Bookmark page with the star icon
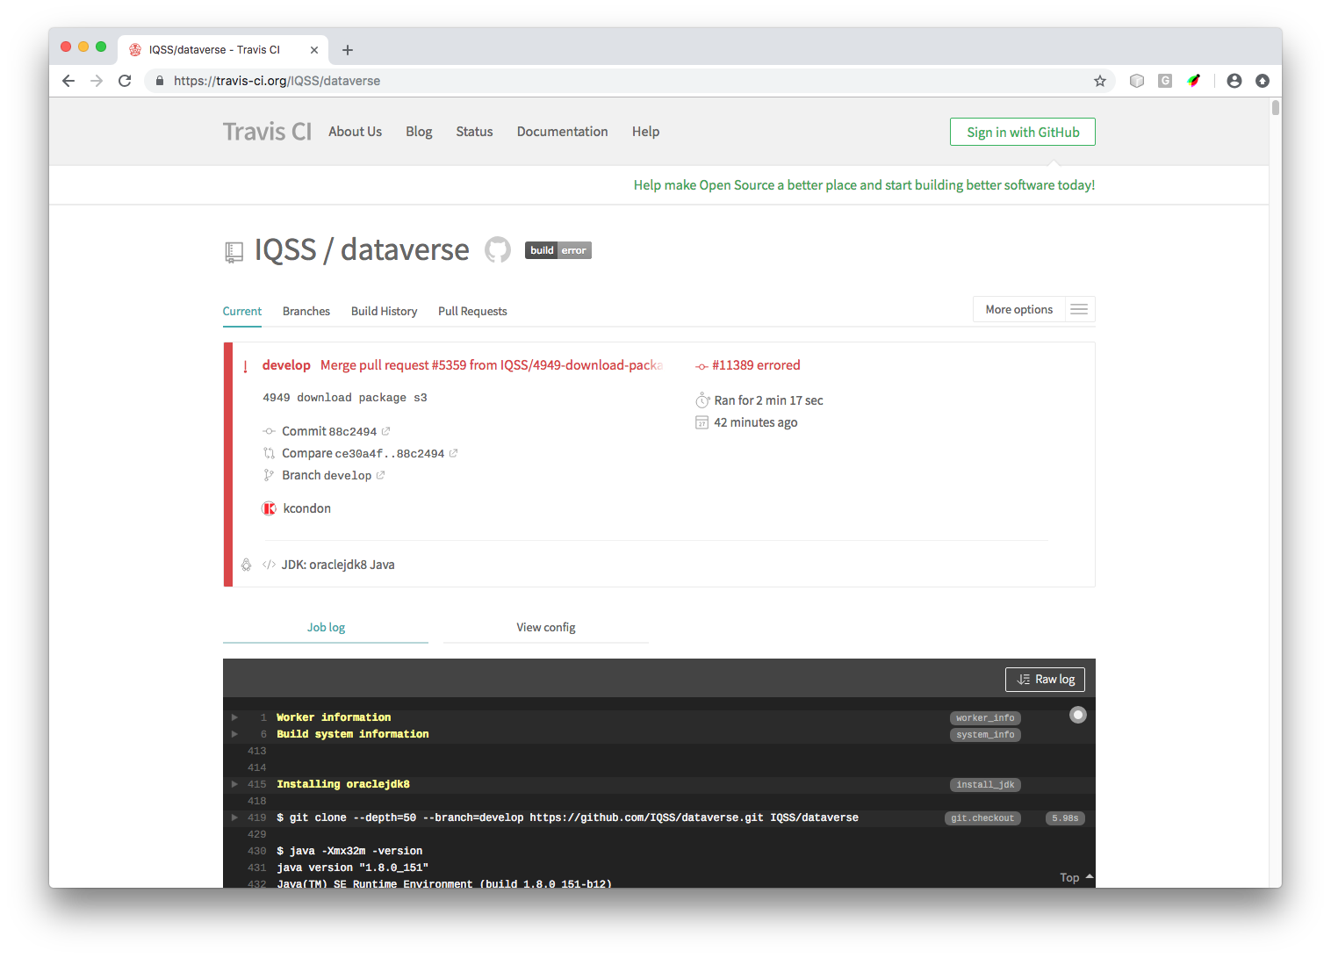 coord(1100,81)
